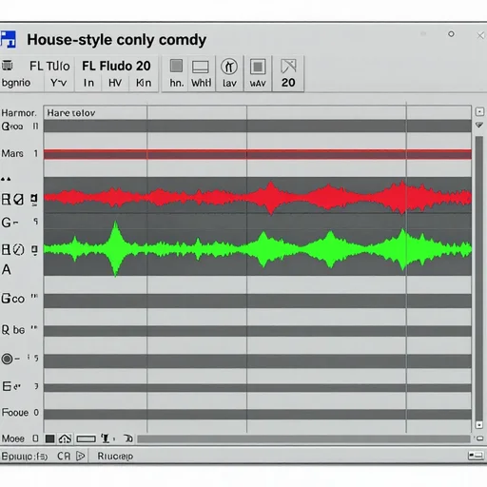Viewport: 487px width, 487px height.
Task: Click the 'Kin' button in toolbar
Action: tap(144, 83)
